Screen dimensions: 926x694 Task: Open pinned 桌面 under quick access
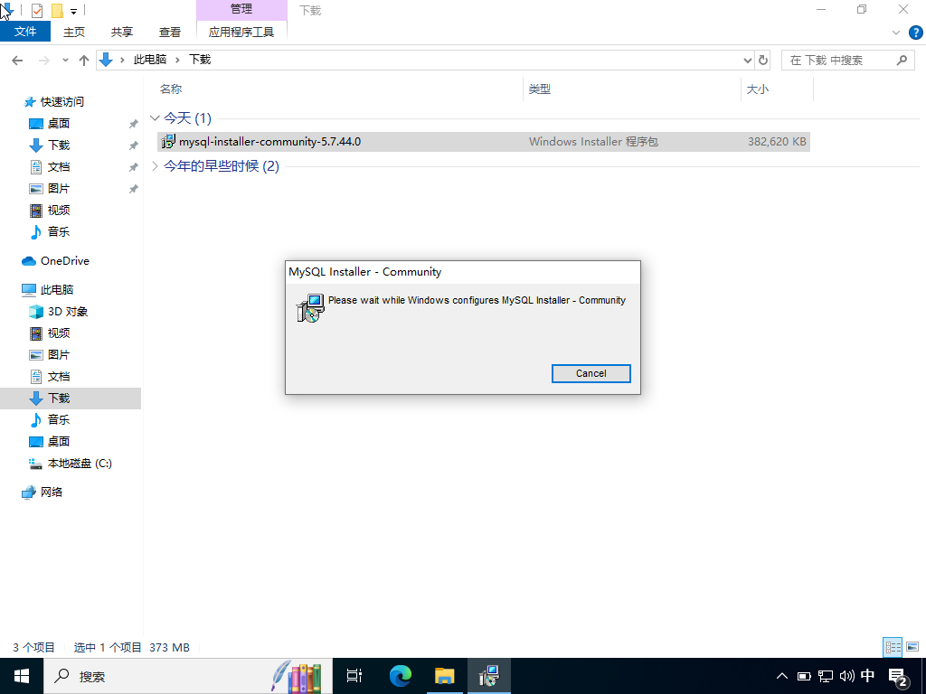point(59,123)
